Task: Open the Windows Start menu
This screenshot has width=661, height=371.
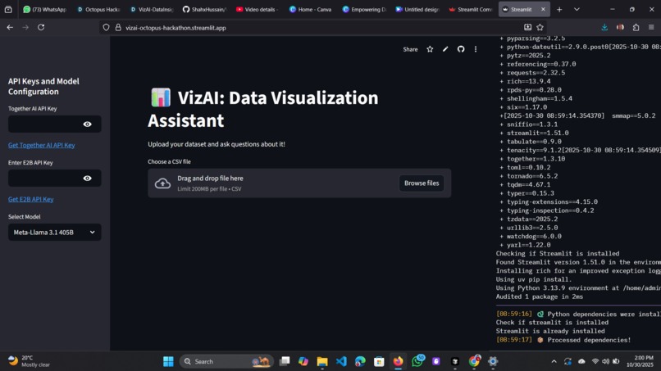Action: (168, 361)
